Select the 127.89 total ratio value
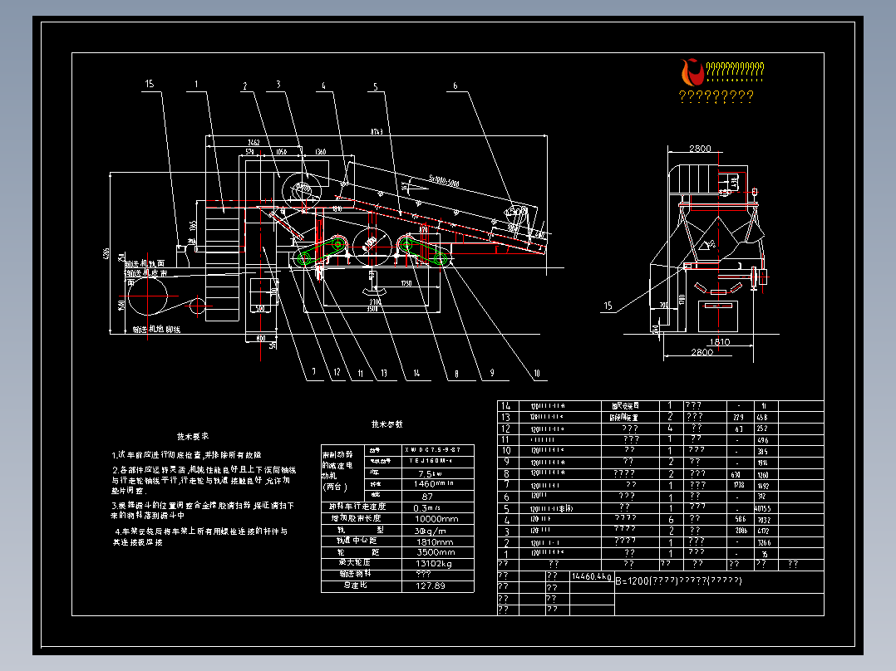896x671 pixels. tap(431, 586)
